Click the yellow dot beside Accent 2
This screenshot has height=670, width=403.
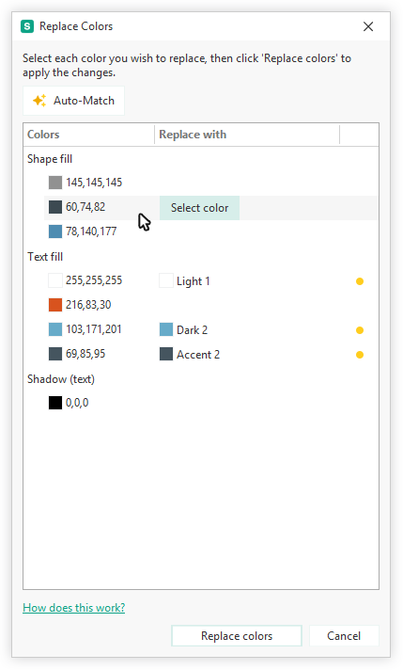point(360,355)
